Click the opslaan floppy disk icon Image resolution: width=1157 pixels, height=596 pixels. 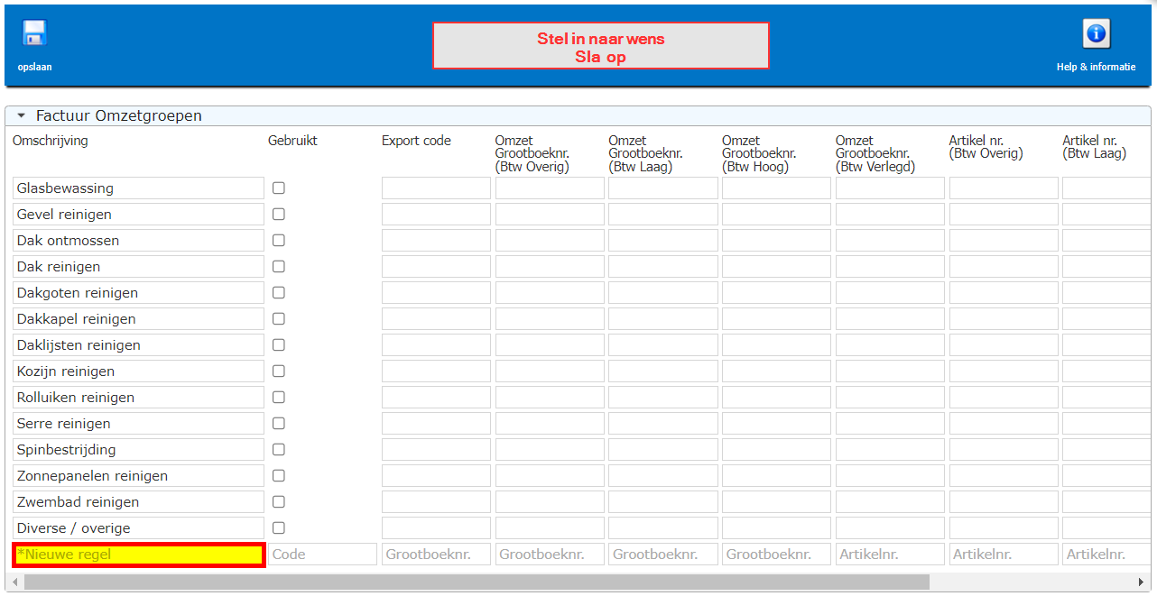pyautogui.click(x=34, y=33)
